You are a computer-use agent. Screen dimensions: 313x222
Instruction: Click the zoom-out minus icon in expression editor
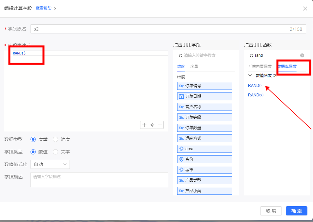tap(160, 125)
